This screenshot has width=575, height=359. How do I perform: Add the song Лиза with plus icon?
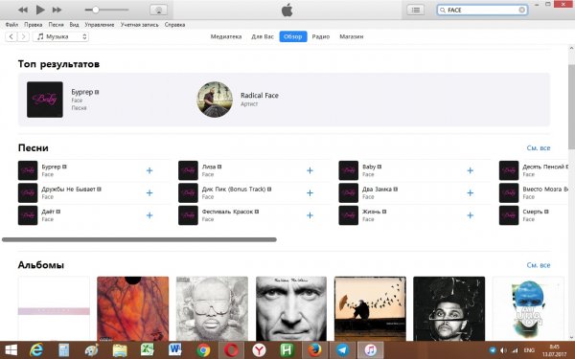310,170
